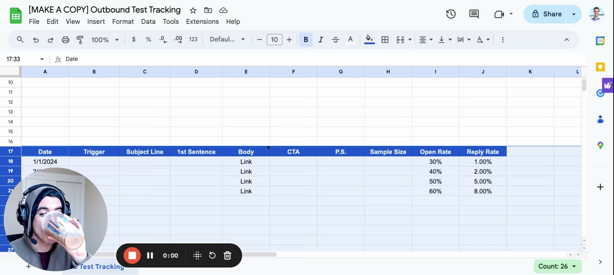614x275 pixels.
Task: Pause the screen recording
Action: [x=150, y=256]
